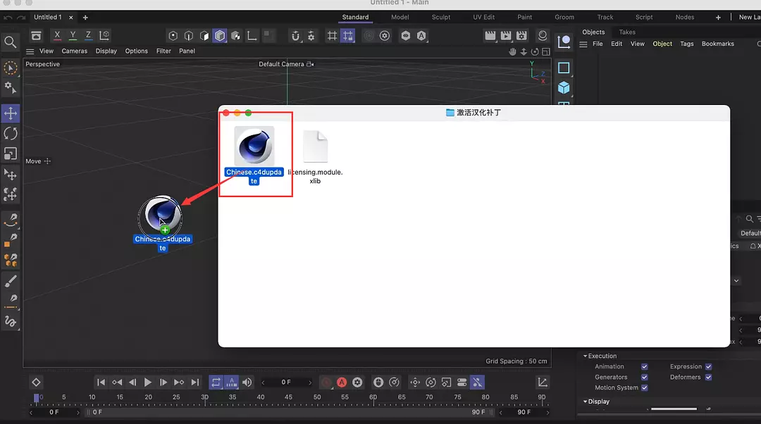Render to Picture Viewer clapboard with play
Viewport: 761px width, 424px height.
point(506,36)
